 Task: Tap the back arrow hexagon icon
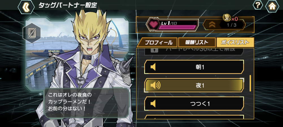pyautogui.click(x=26, y=7)
